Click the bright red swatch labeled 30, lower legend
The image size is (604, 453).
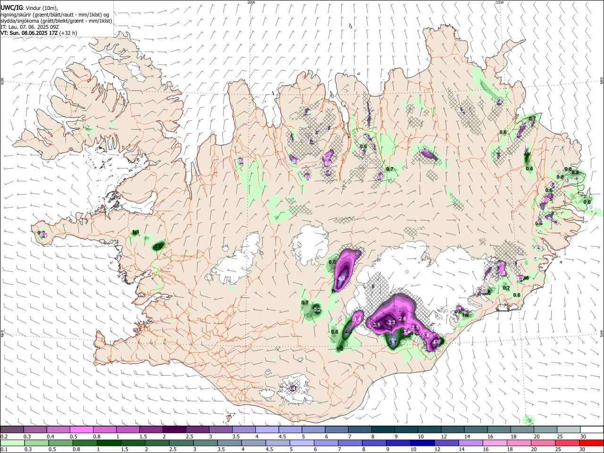click(591, 443)
